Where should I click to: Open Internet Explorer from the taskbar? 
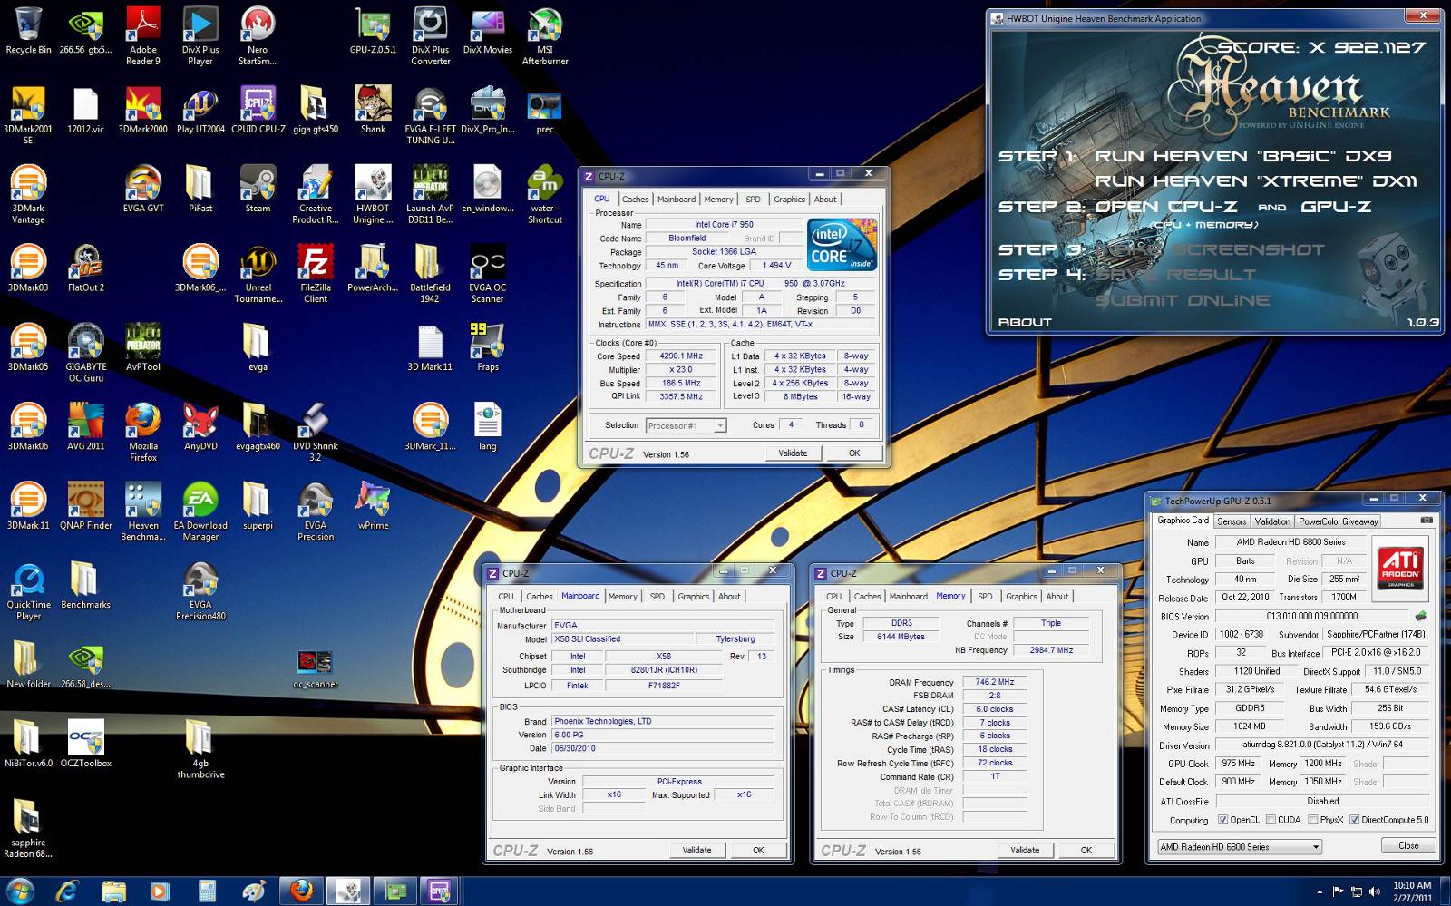pyautogui.click(x=67, y=891)
